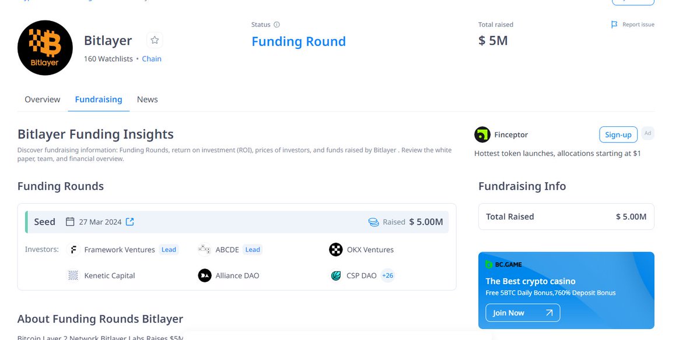This screenshot has width=700, height=340.
Task: Add Bitlayer to watchlist with star icon
Action: click(155, 40)
